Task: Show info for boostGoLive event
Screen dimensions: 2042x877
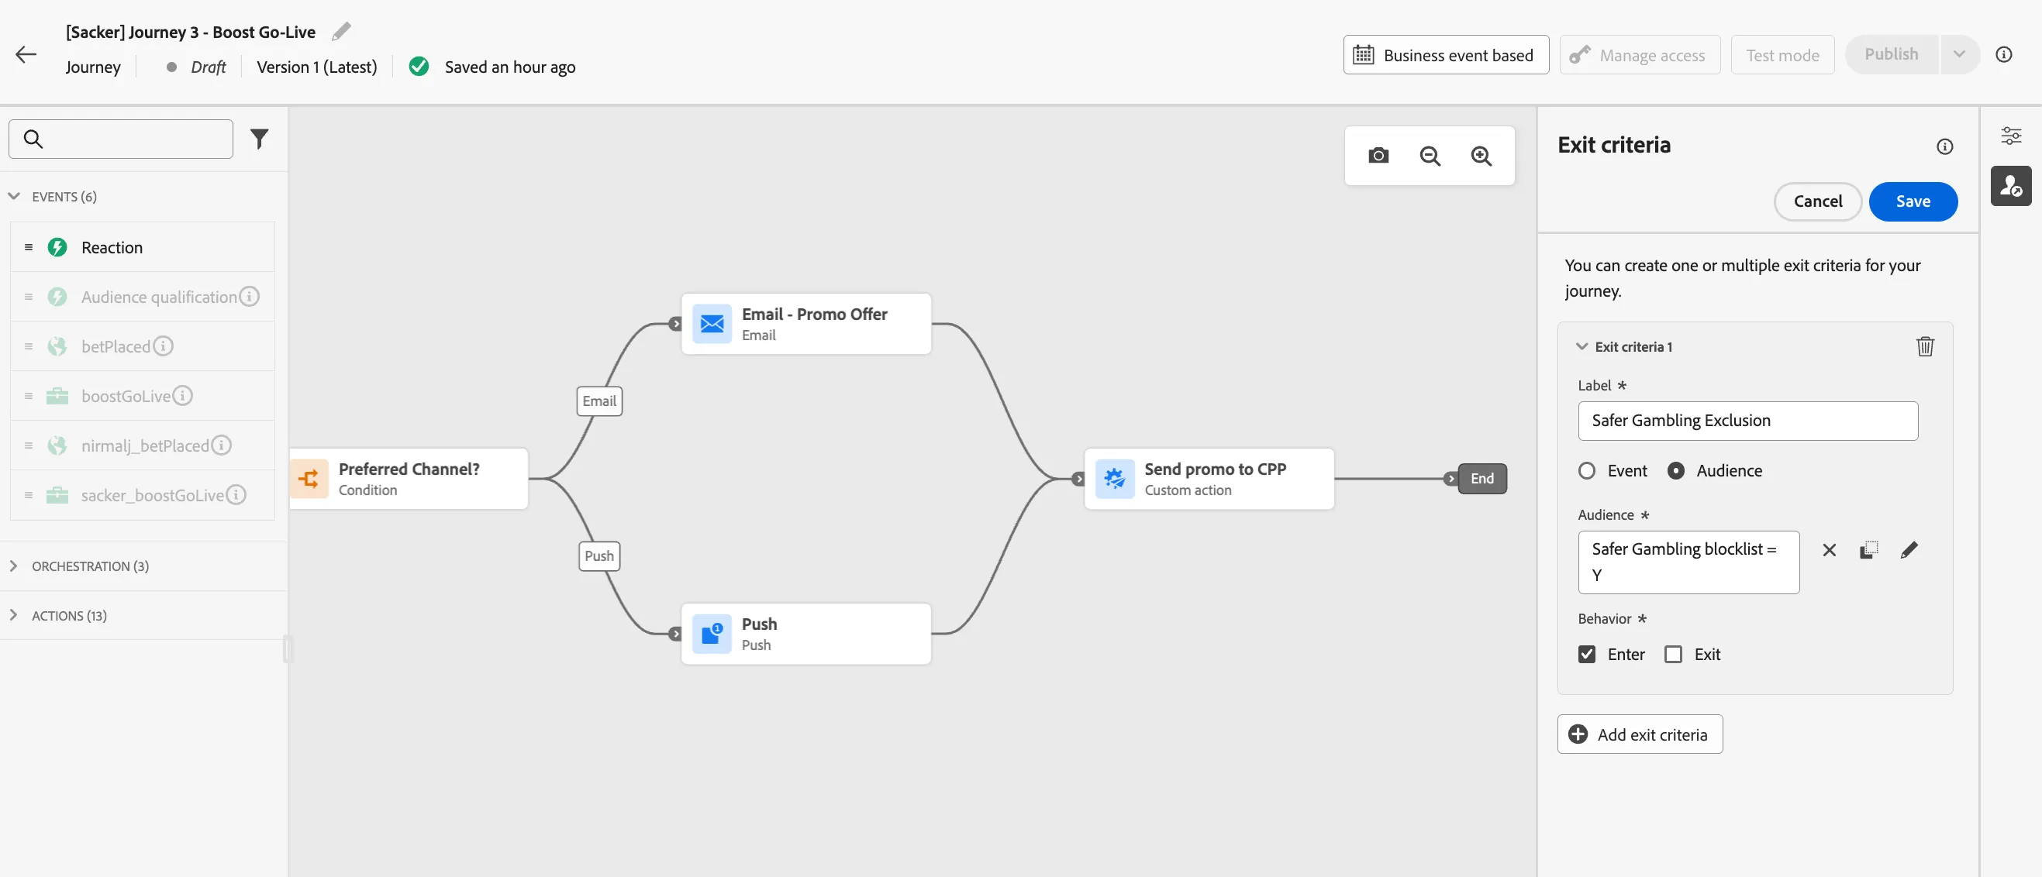Action: pos(182,395)
